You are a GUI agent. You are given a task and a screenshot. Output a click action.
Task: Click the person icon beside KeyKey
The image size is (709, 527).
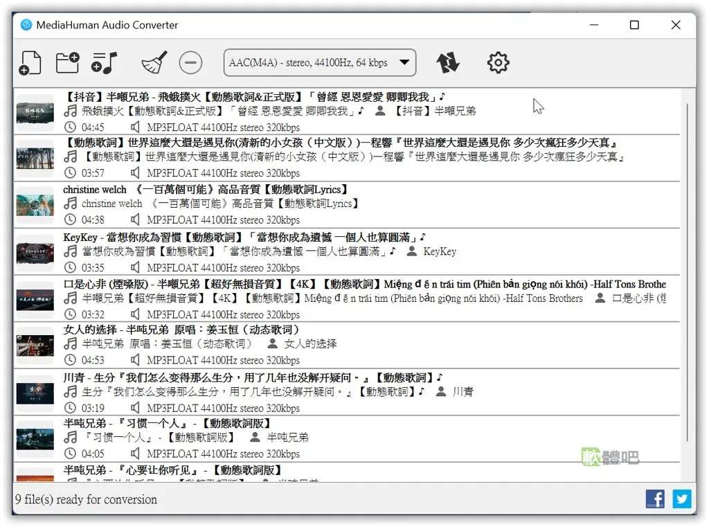[x=411, y=251]
